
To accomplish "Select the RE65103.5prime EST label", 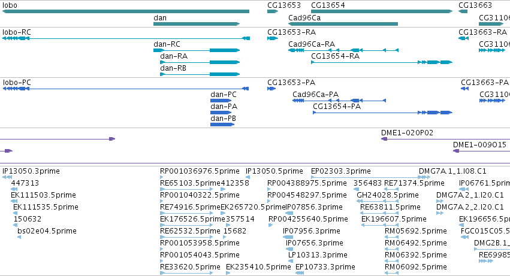I will click(x=190, y=183).
